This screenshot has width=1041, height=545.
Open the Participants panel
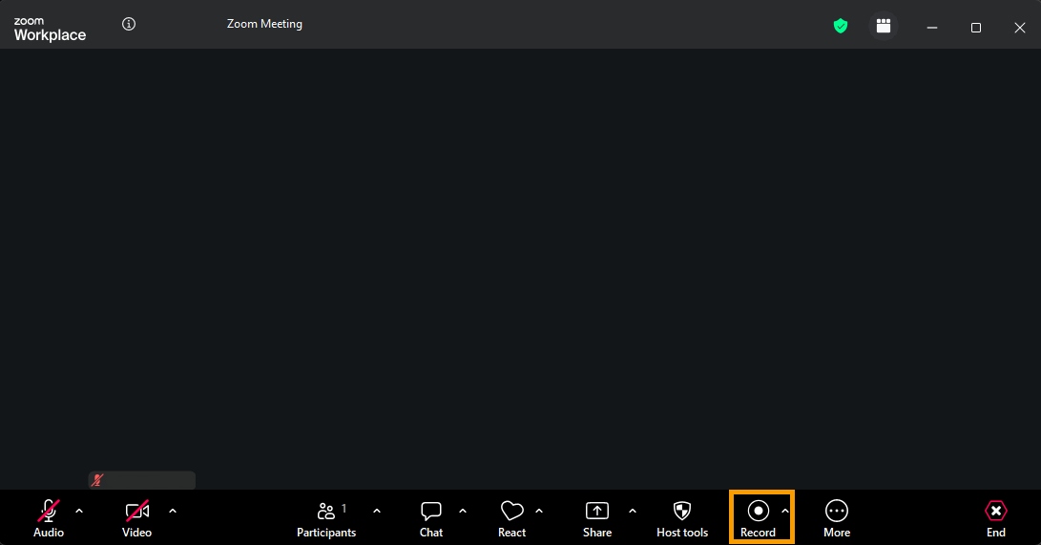click(x=326, y=517)
